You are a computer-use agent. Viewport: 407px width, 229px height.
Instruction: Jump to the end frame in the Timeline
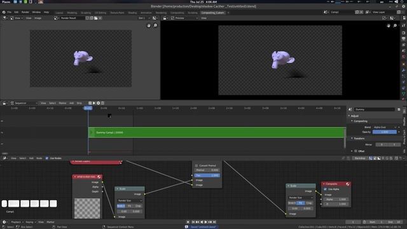214,222
